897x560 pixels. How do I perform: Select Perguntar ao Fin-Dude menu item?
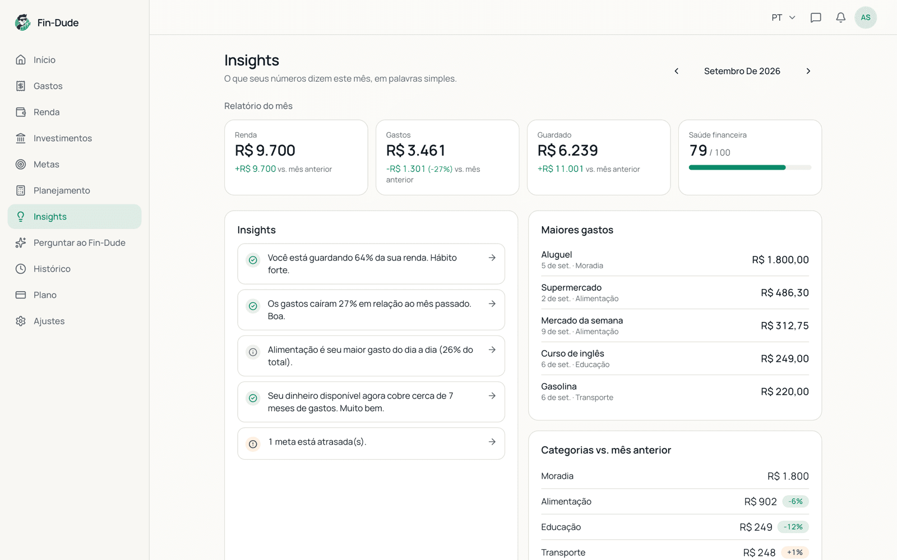tap(75, 242)
